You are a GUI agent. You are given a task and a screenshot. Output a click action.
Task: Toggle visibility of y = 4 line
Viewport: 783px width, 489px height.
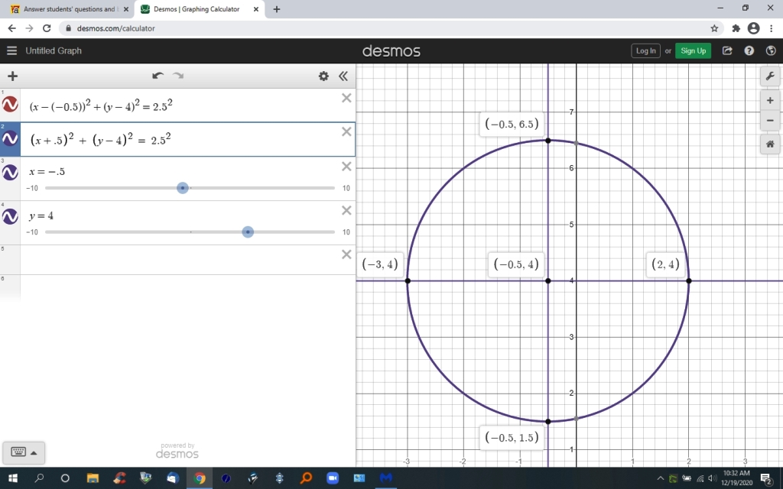[x=10, y=216]
